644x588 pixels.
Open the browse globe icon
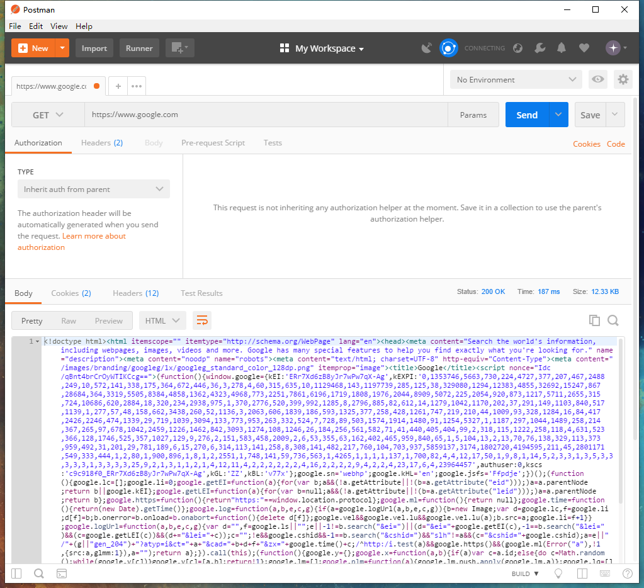(518, 48)
